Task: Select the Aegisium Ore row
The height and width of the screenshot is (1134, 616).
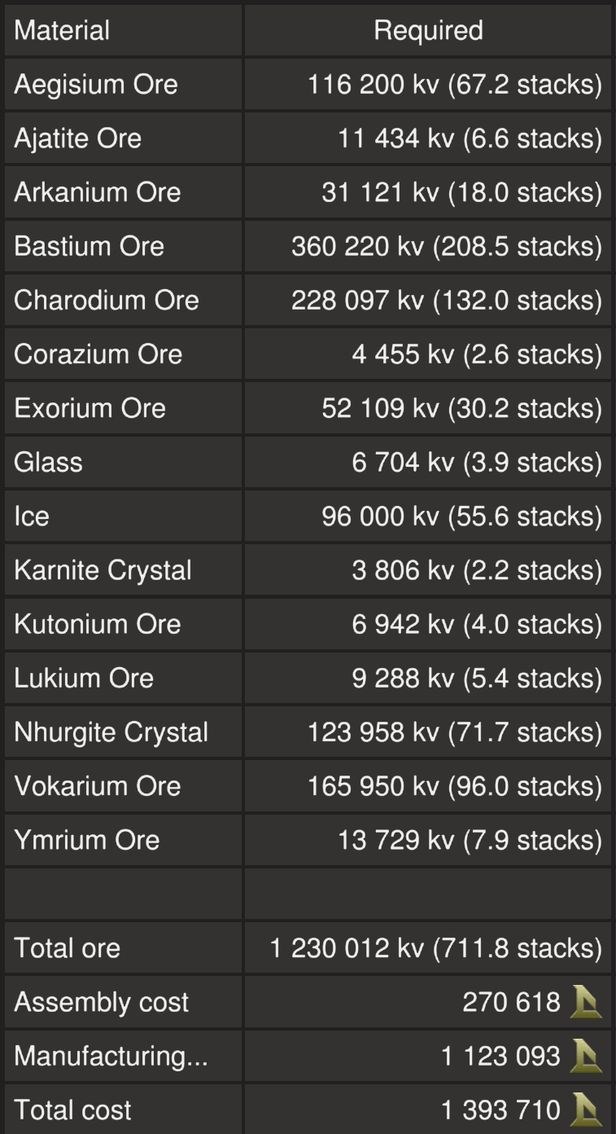Action: (x=96, y=85)
